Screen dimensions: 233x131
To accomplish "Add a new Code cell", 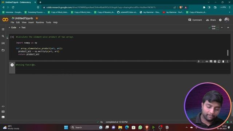I will tap(12, 28).
